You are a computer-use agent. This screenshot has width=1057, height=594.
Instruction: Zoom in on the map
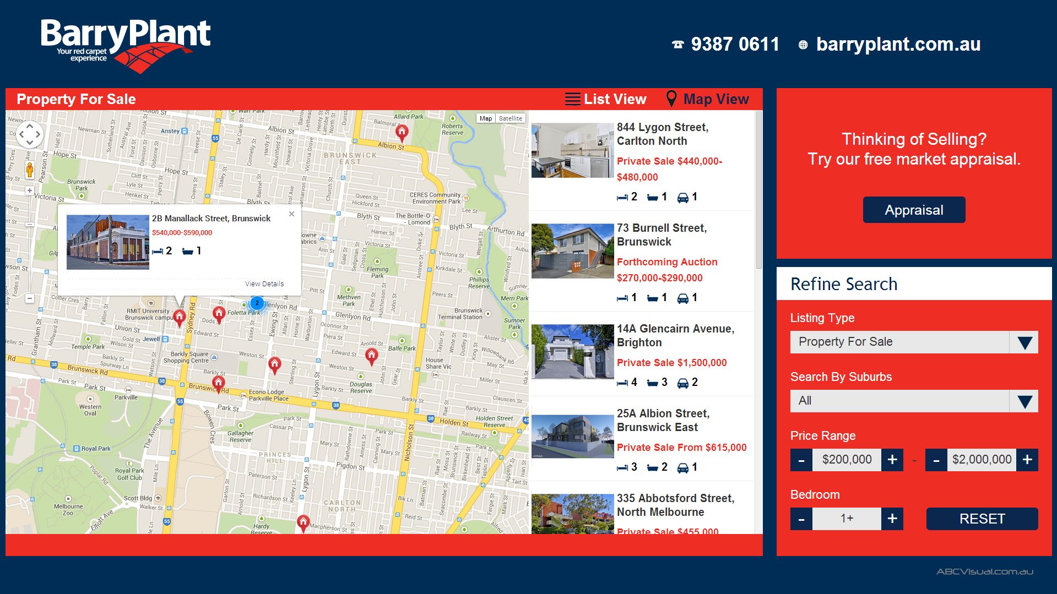coord(30,190)
